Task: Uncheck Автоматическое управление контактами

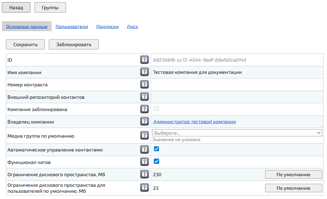Action: tap(157, 149)
